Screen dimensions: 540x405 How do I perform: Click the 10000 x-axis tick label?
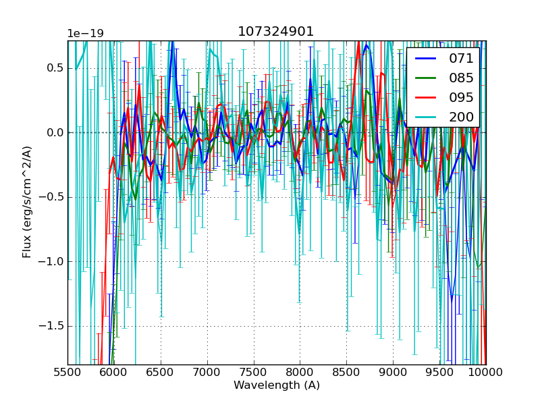(486, 372)
